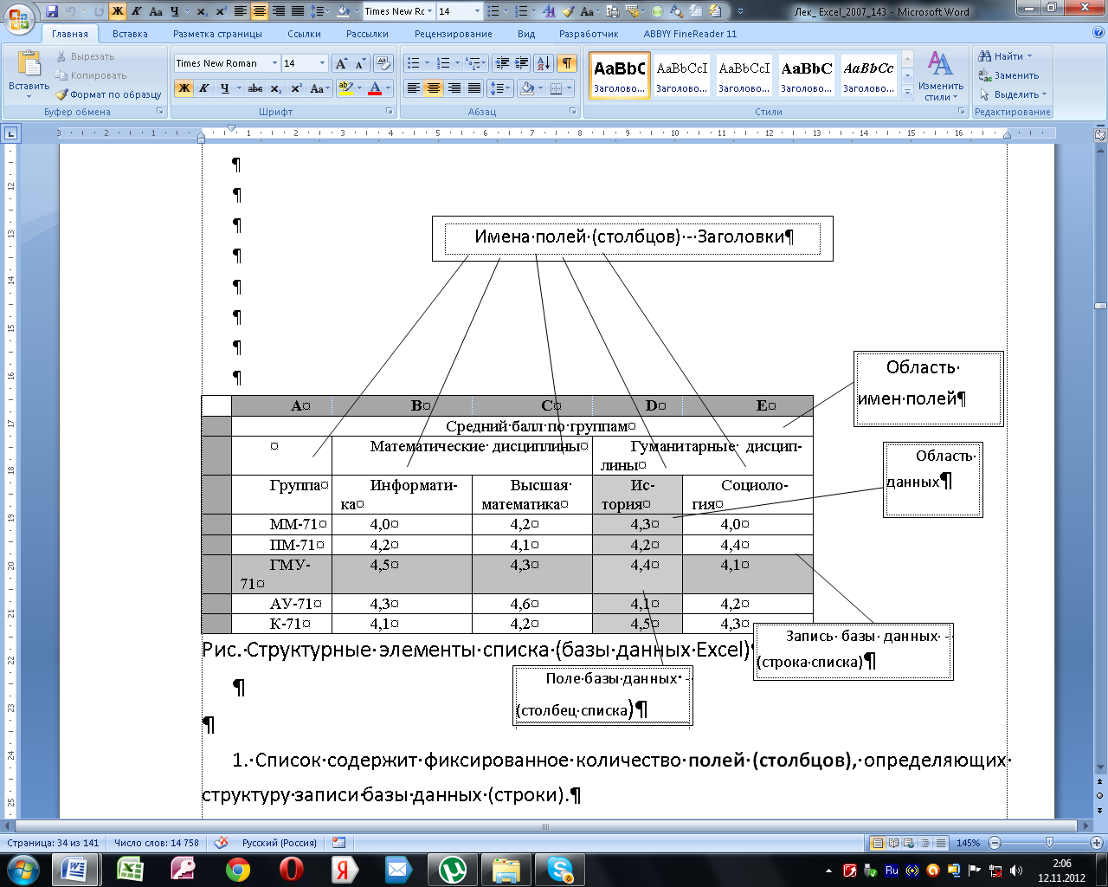Apply superscript in the Font group
This screenshot has width=1108, height=887.
[x=296, y=88]
